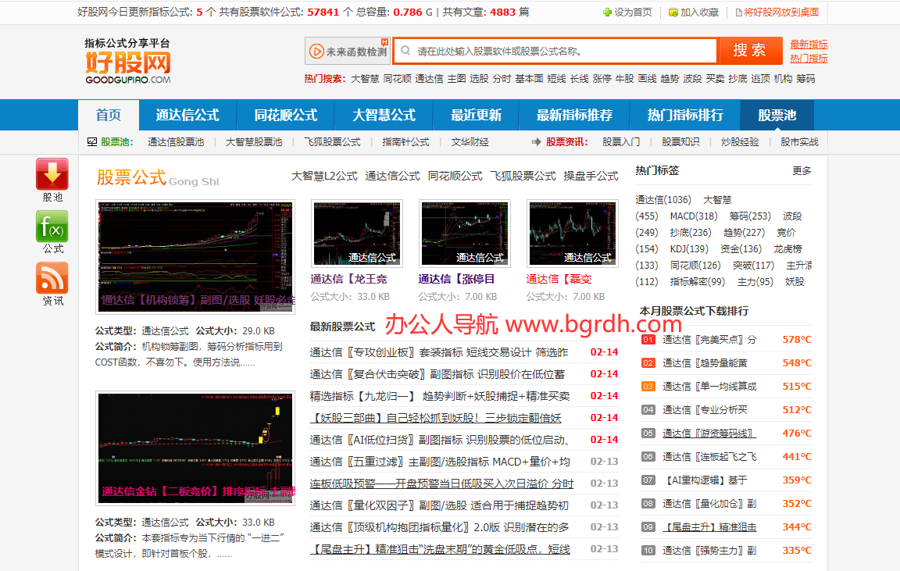The image size is (900, 571).
Task: Select the 大智慧公式 navigation tab
Action: (x=384, y=116)
